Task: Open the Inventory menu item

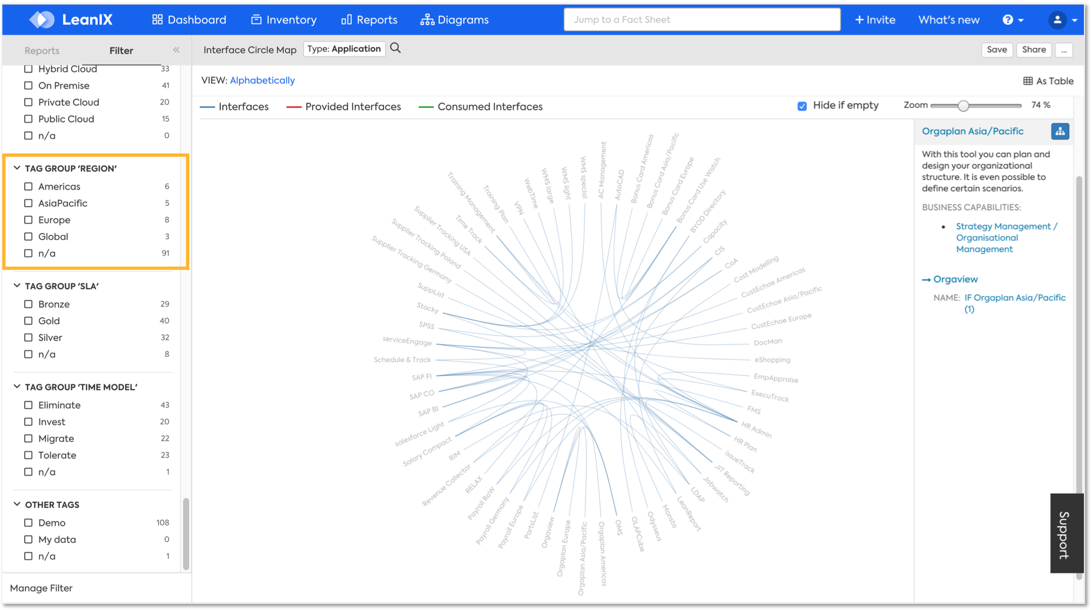Action: tap(284, 20)
